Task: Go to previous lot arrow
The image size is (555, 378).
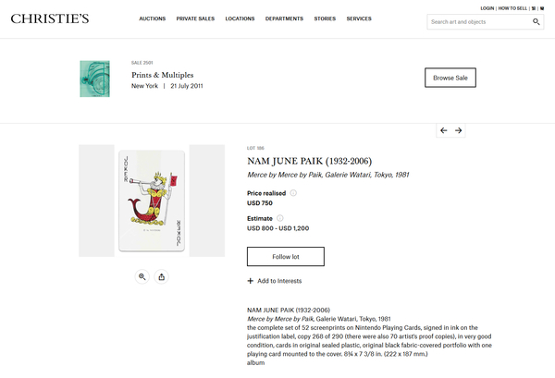Action: pyautogui.click(x=444, y=130)
